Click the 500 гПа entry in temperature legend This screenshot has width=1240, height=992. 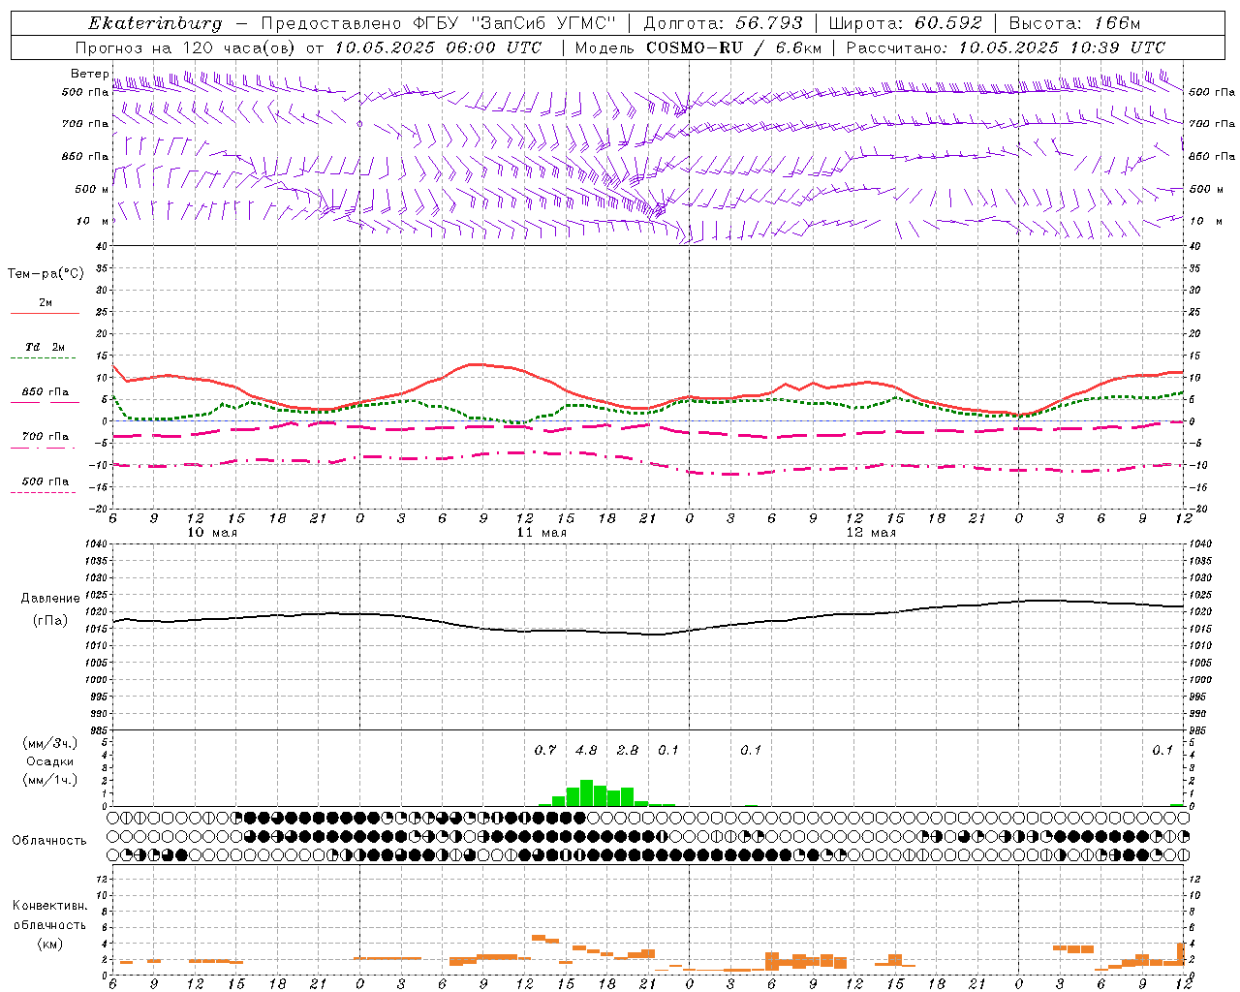(x=46, y=481)
